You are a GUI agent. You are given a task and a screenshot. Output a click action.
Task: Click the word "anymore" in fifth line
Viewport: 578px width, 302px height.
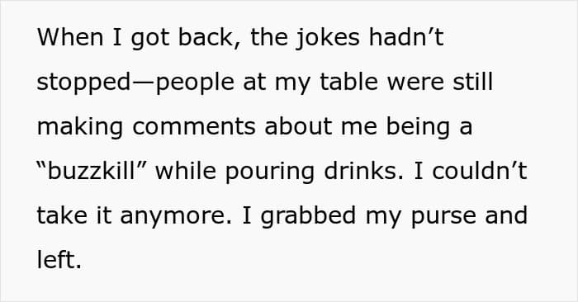coord(176,216)
